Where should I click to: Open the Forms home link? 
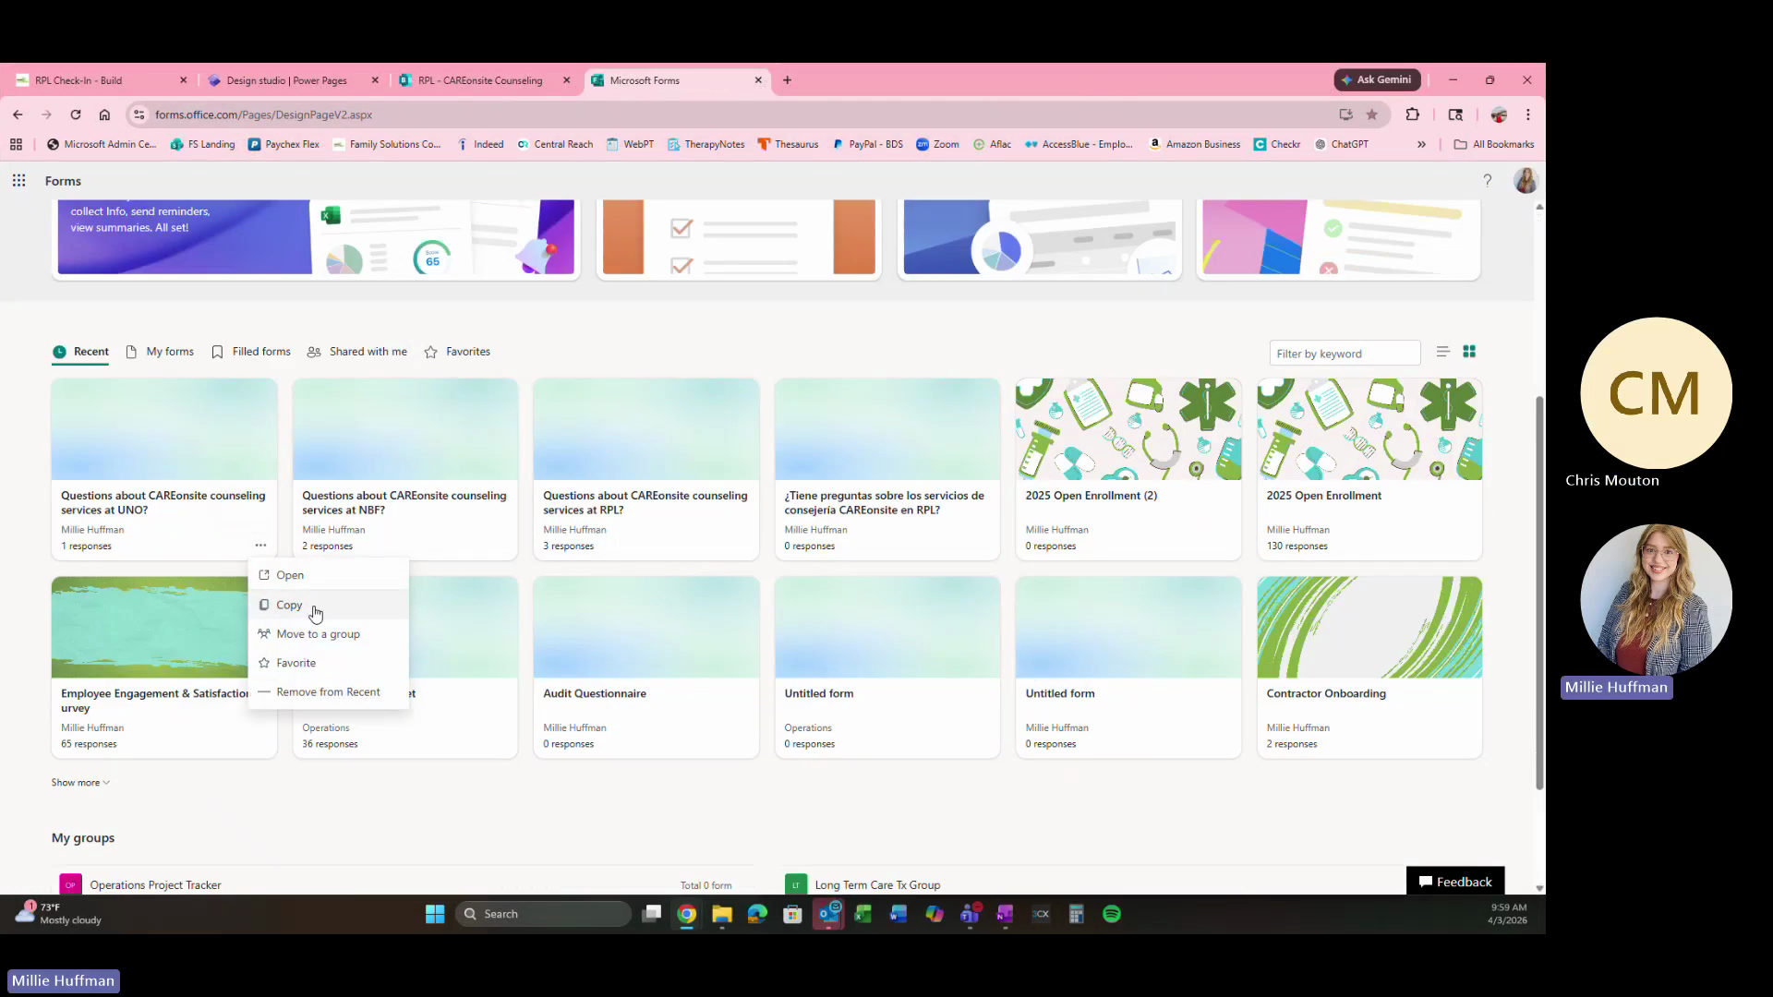63,181
